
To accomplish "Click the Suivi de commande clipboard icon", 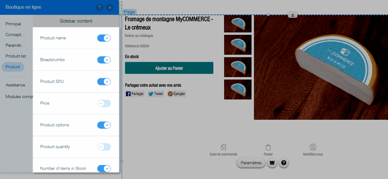I will point(223,147).
